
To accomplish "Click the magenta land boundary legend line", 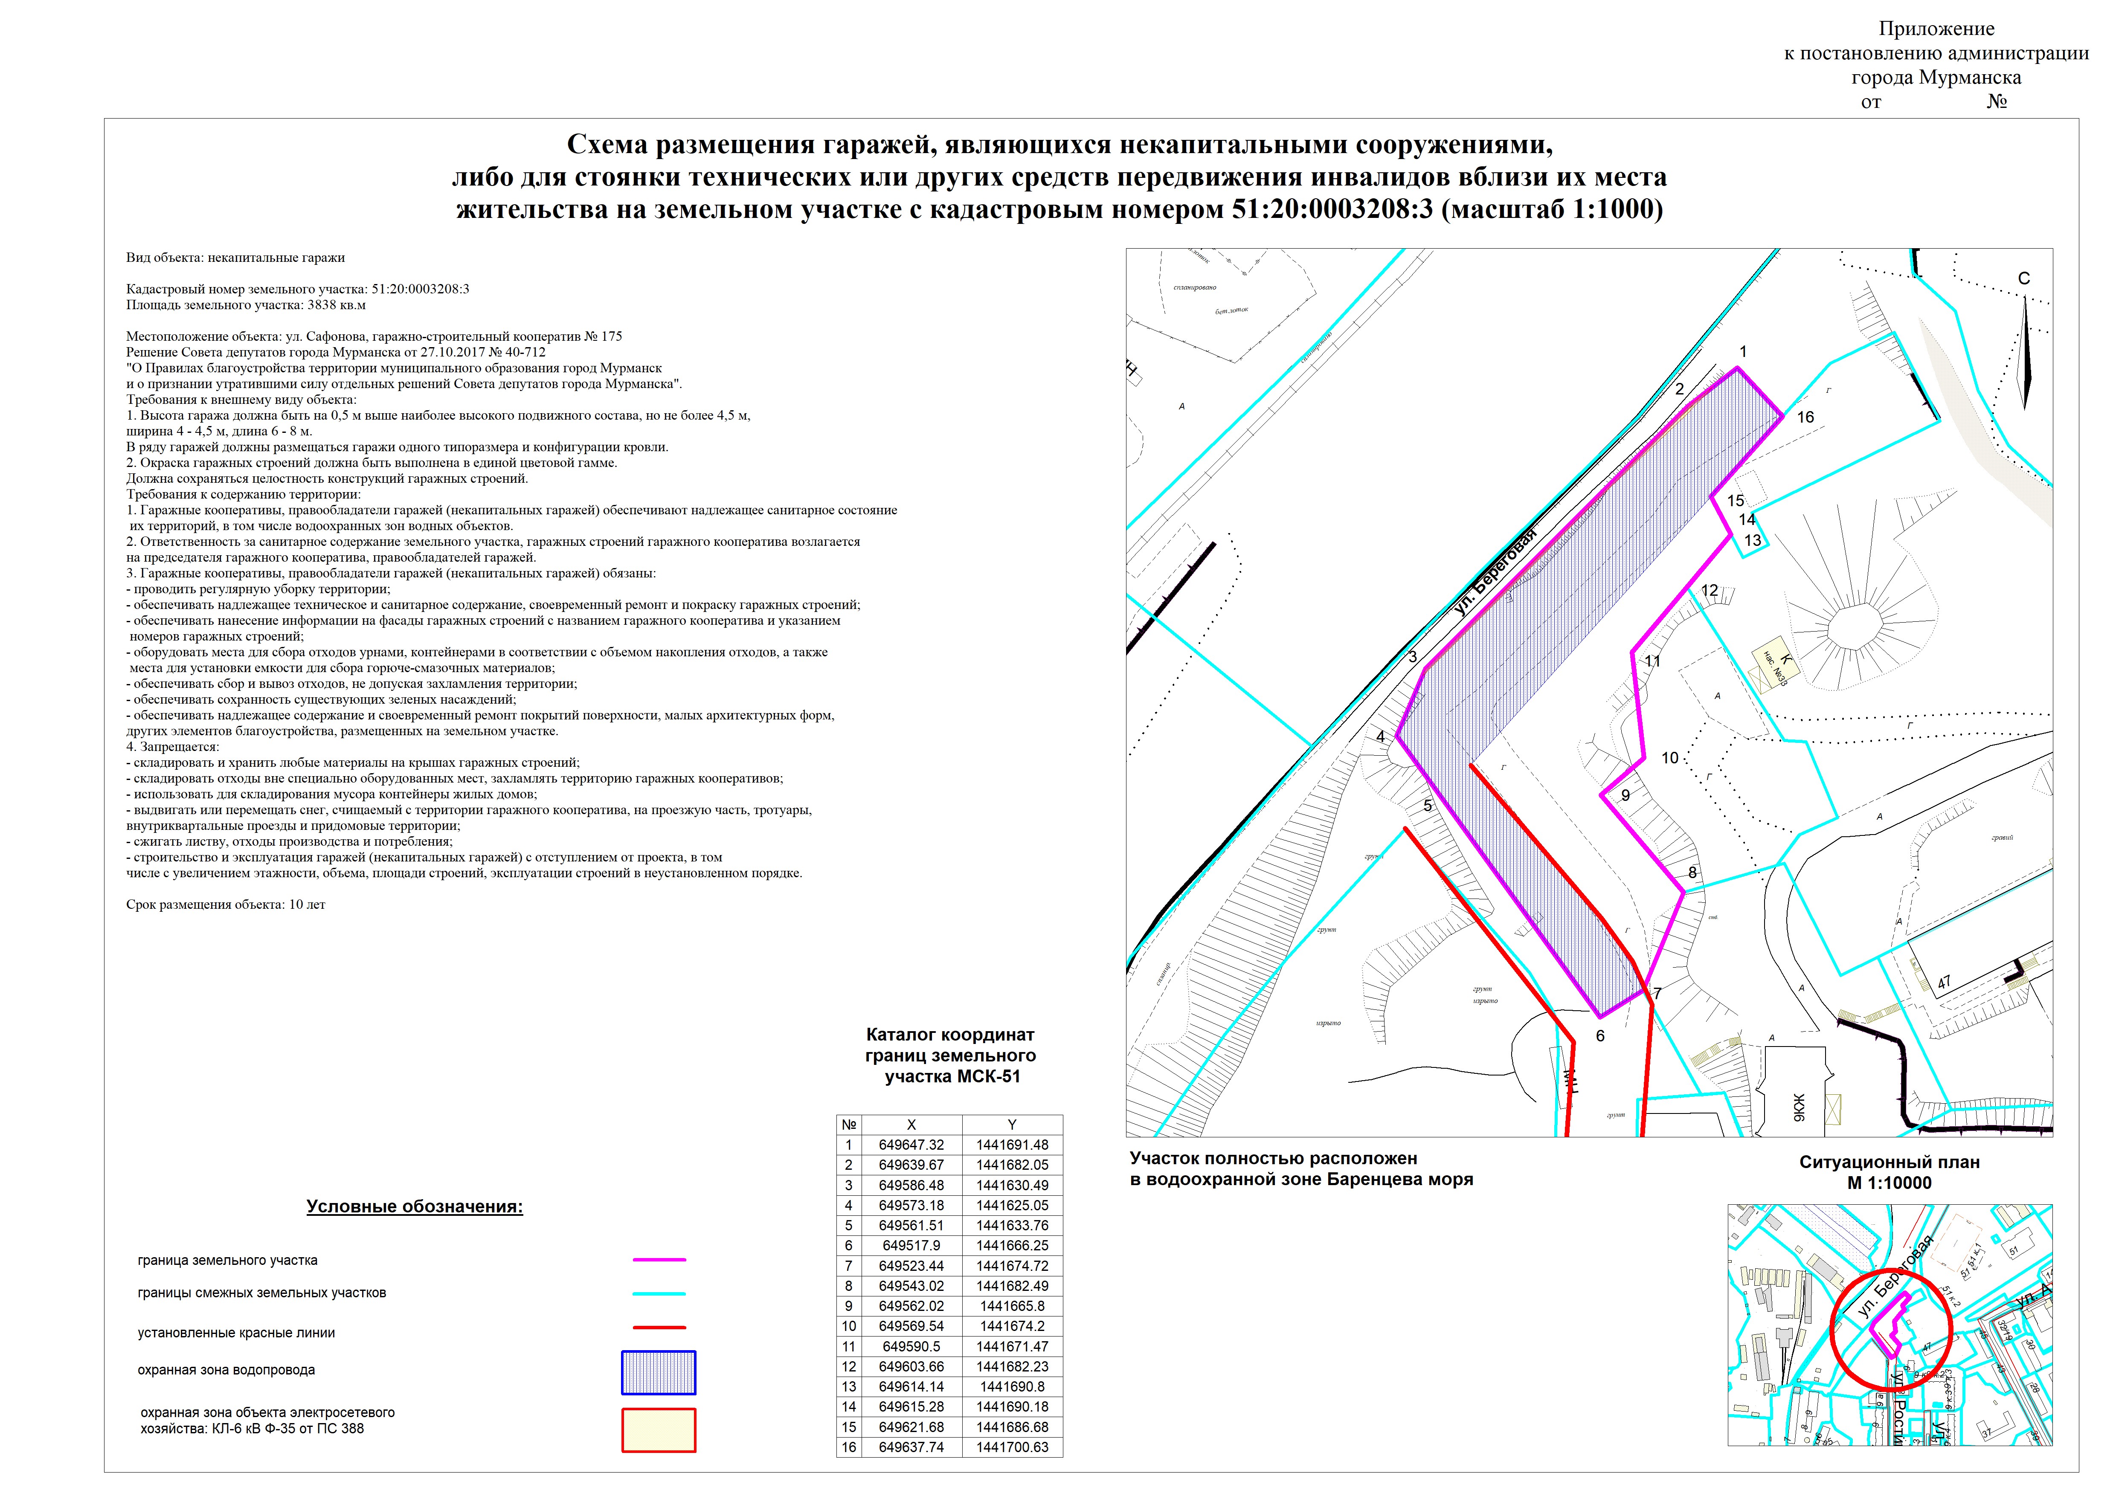I will 659,1259.
